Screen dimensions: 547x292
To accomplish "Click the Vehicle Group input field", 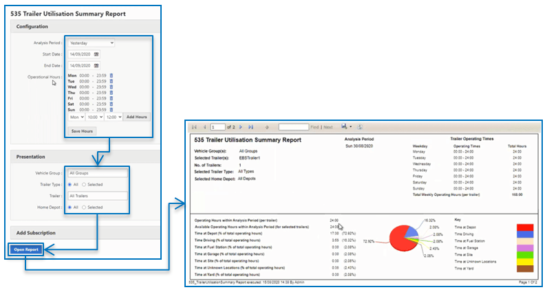I will click(97, 173).
